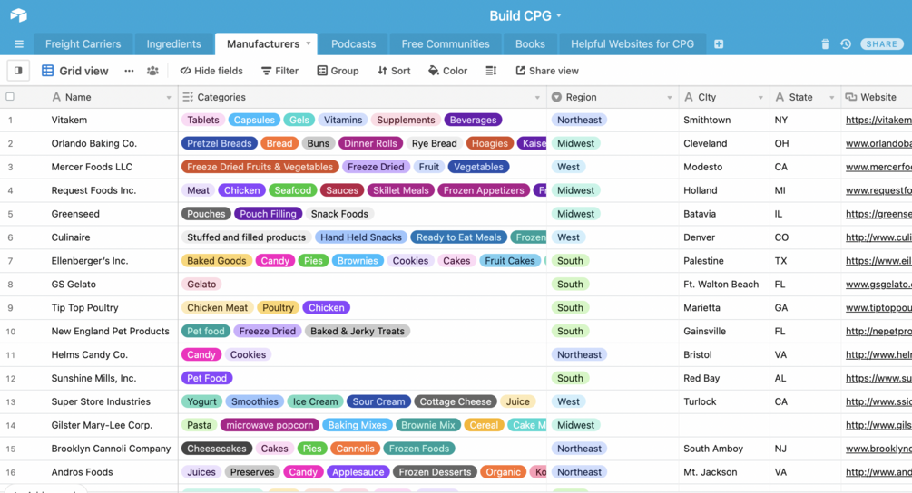Click the Region single-select field icon
912x493 pixels.
point(556,97)
